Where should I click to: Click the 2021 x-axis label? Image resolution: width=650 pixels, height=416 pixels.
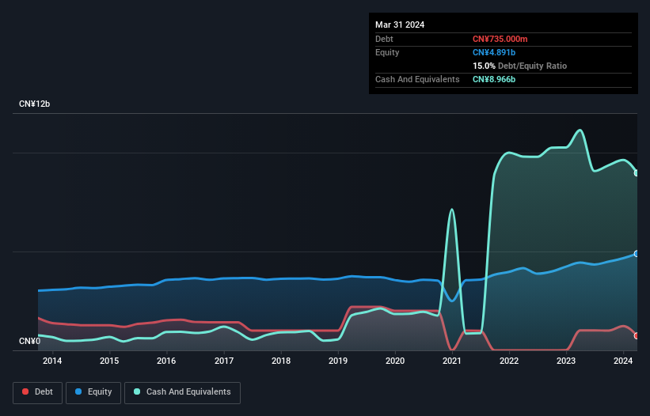coord(452,361)
